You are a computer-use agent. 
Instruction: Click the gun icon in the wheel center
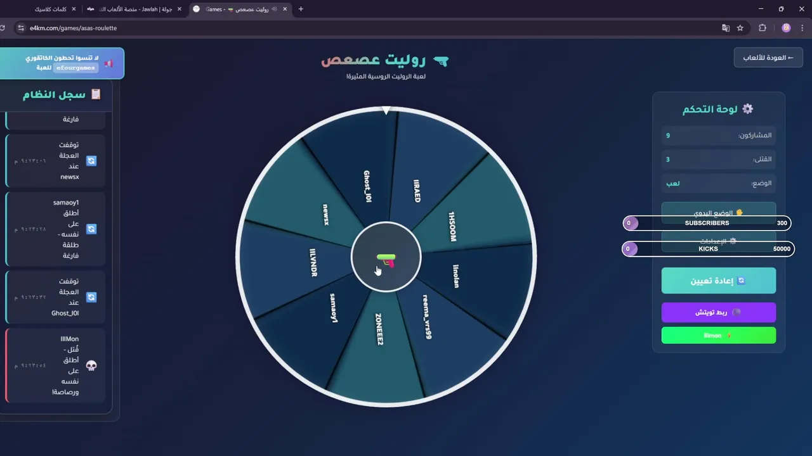(x=386, y=260)
